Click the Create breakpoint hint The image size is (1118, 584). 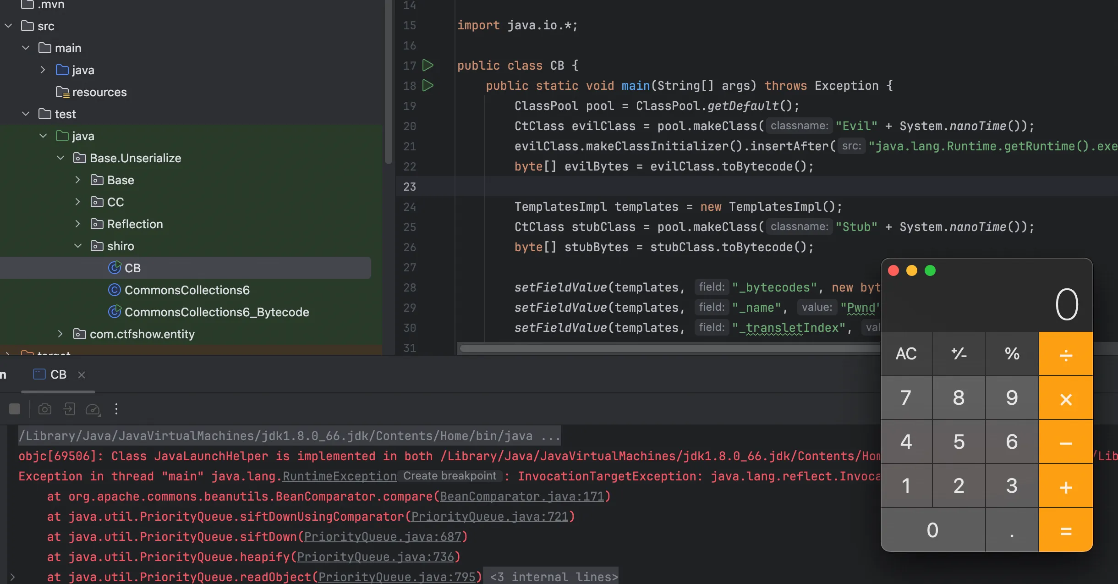(449, 476)
